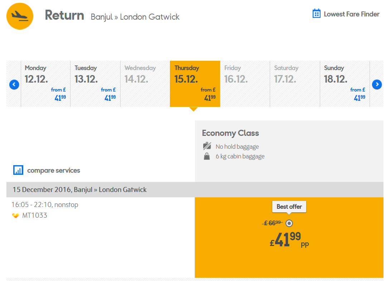Click the Economy Class heading
The height and width of the screenshot is (281, 386).
click(x=230, y=133)
